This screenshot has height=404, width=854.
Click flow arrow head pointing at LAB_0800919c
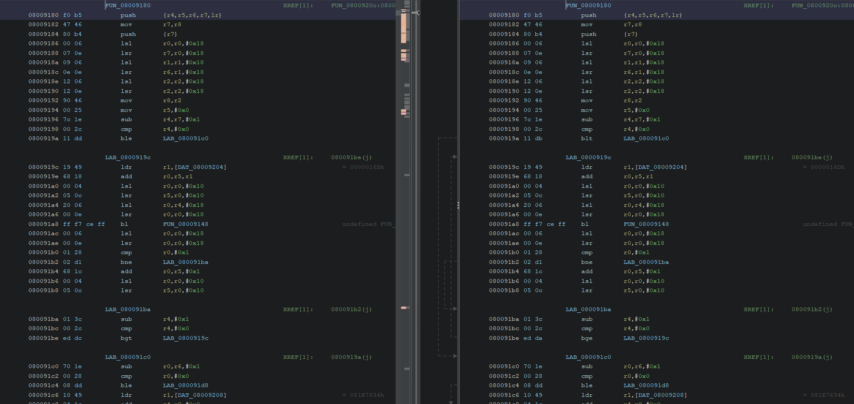pos(455,157)
